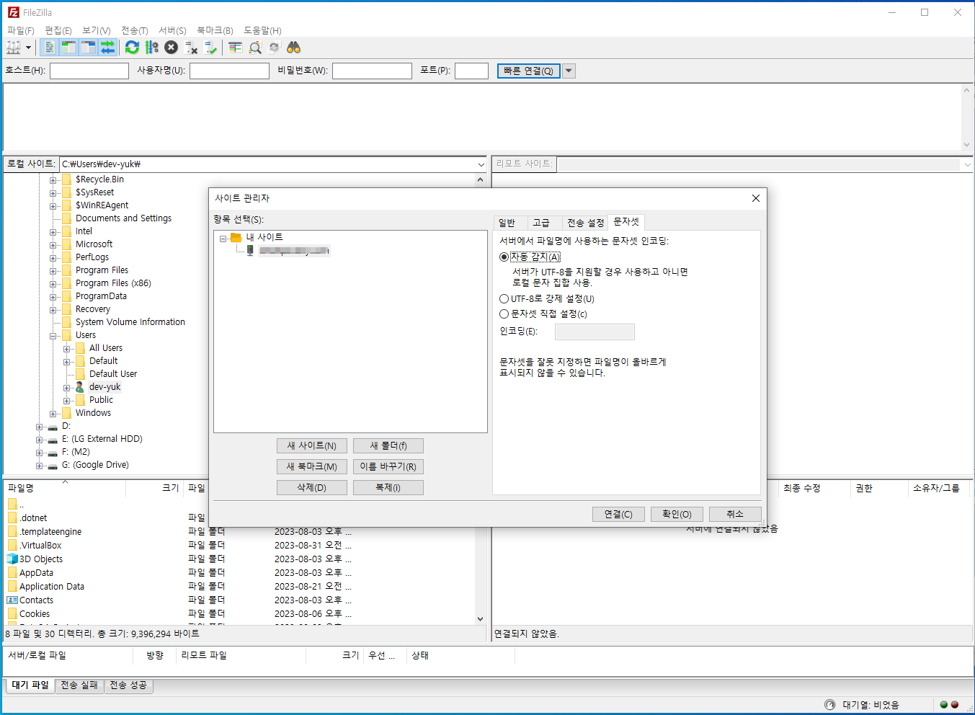Click the queue status icon in status bar
Viewport: 975px width, 715px height.
click(830, 704)
